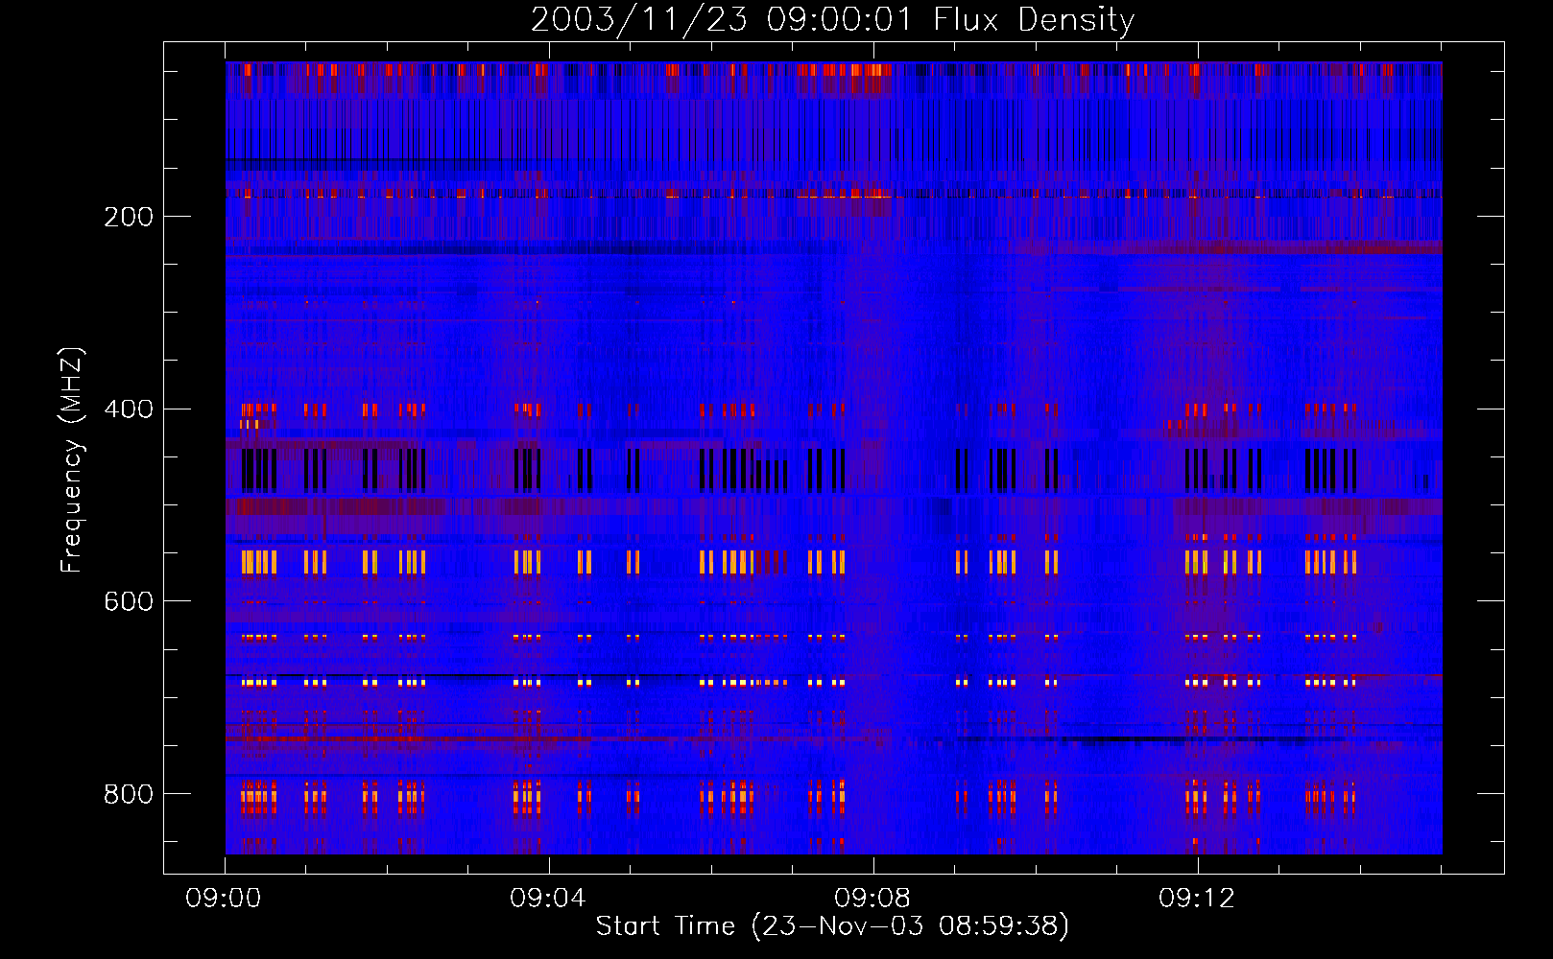Click the 'Start Time (23-Nov-03 08:59:38)' x-axis label

click(832, 926)
